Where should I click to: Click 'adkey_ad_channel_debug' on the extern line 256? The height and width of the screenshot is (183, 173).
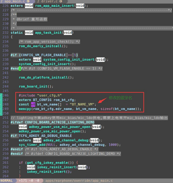66,140
